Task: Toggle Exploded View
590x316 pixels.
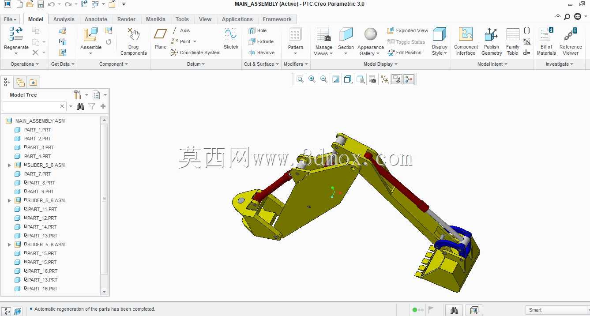Action: [x=408, y=30]
